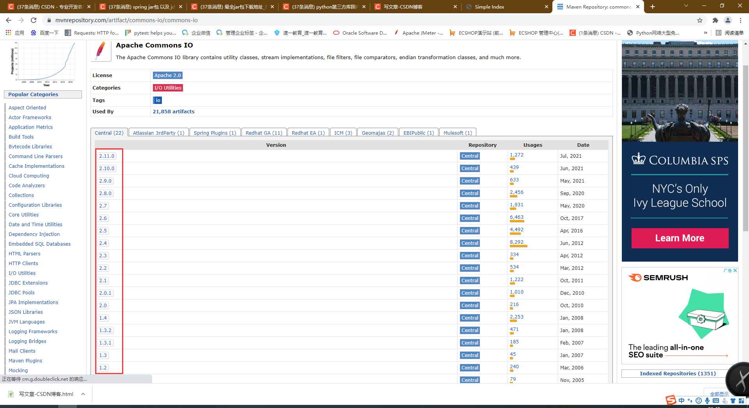Screen dimensions: 749x408
Task: Open the Apps bookmarks shortcut
Action: click(x=15, y=33)
